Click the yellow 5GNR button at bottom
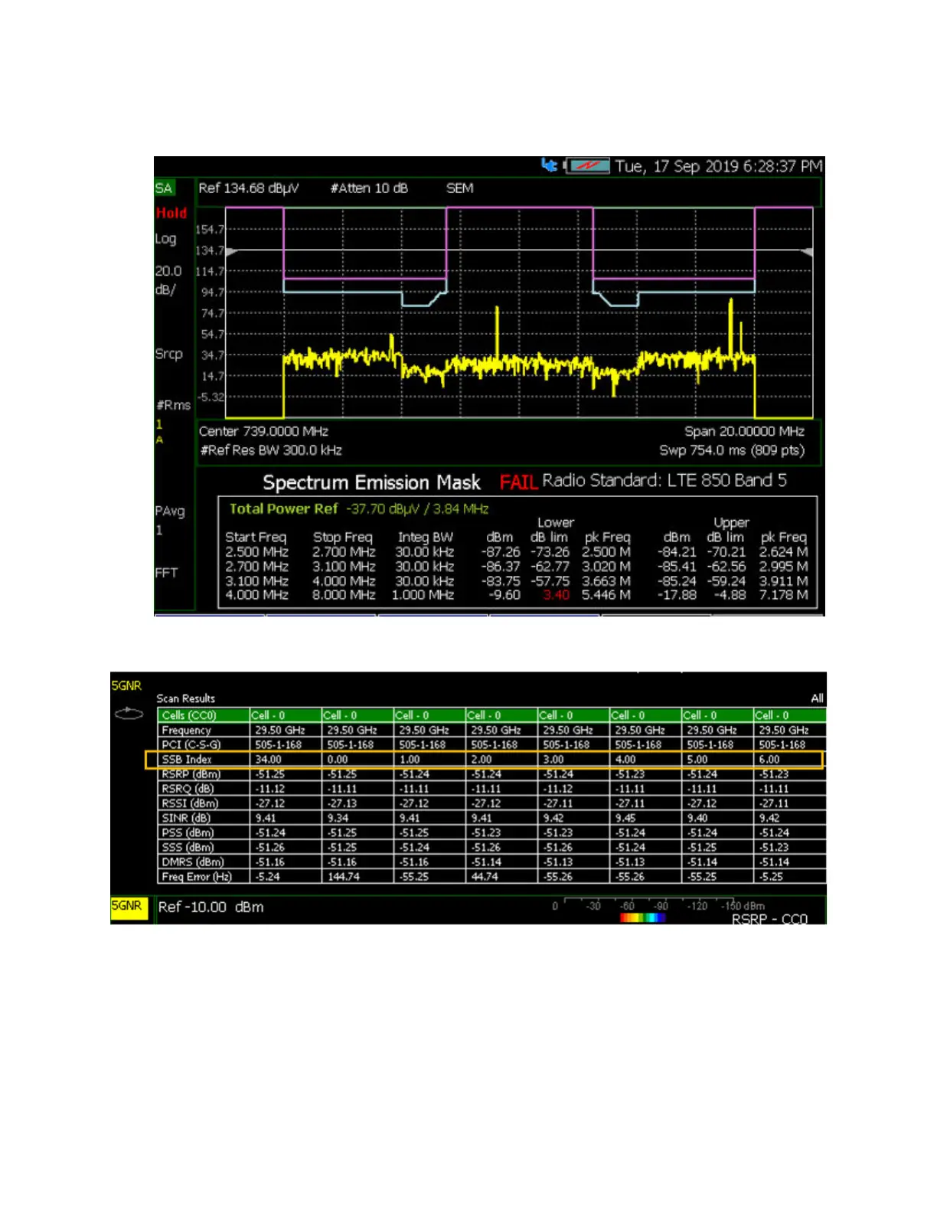The height and width of the screenshot is (1213, 937). coord(129,907)
